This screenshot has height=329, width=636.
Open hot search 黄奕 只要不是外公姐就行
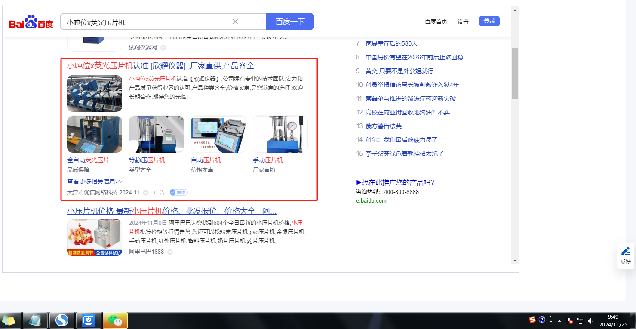point(399,71)
